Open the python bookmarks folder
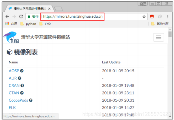The height and width of the screenshot is (120, 174). click(29, 24)
